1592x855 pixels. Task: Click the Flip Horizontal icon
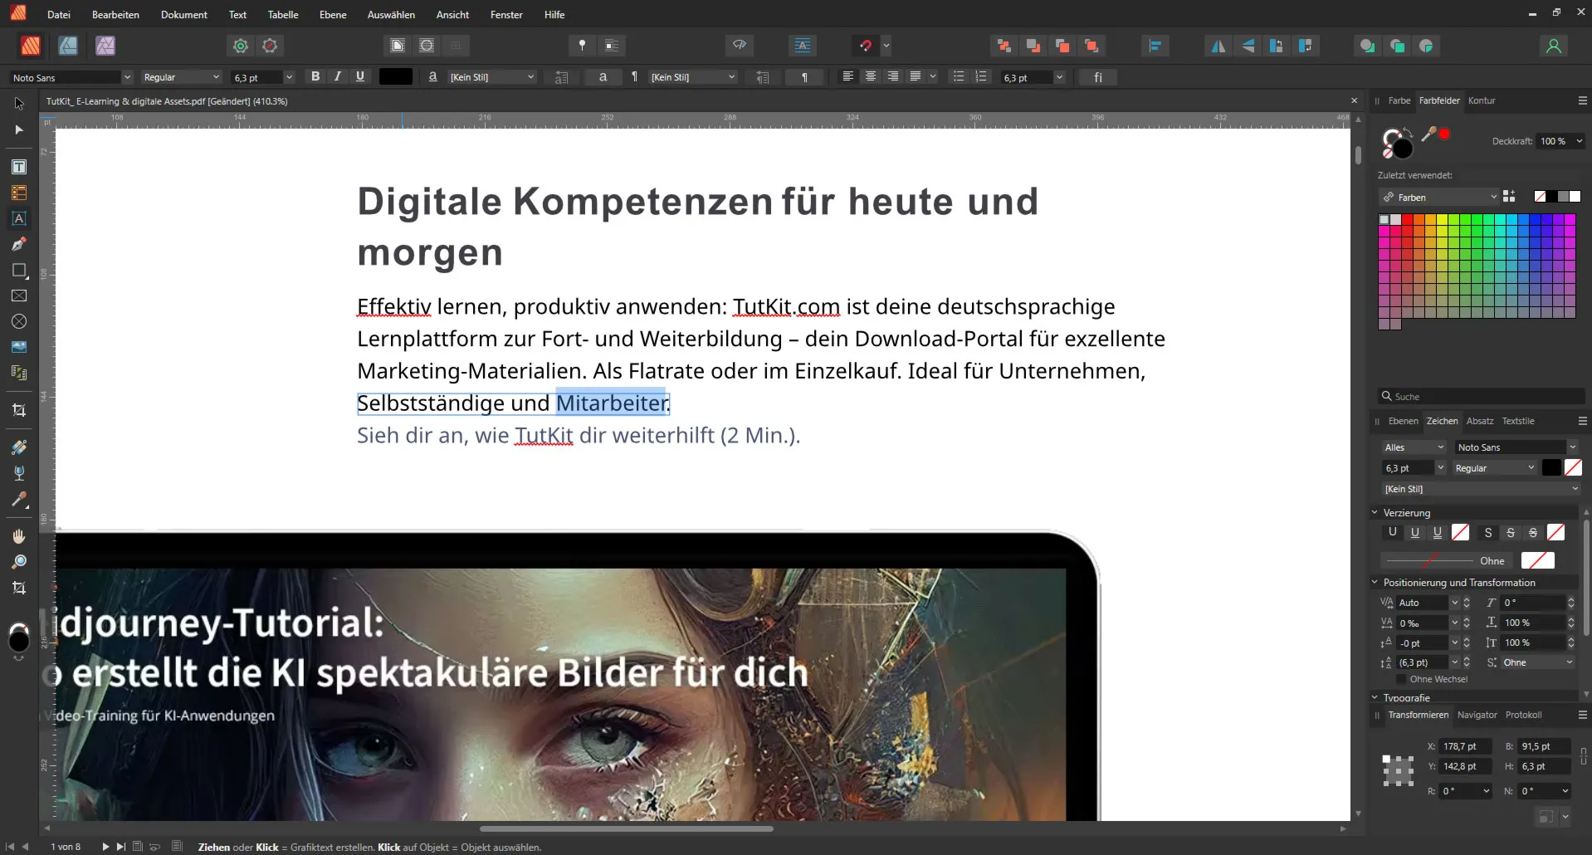click(1218, 46)
